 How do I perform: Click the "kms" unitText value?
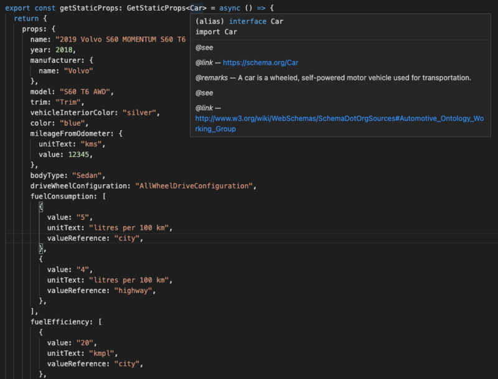tap(91, 144)
